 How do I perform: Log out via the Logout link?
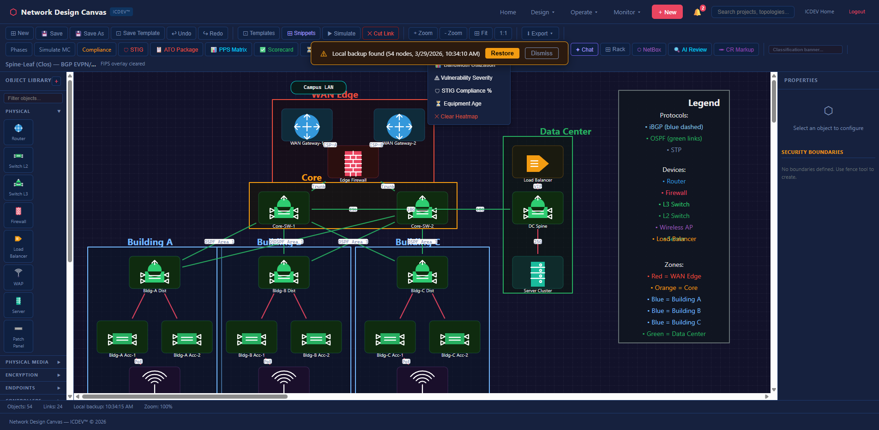point(857,12)
